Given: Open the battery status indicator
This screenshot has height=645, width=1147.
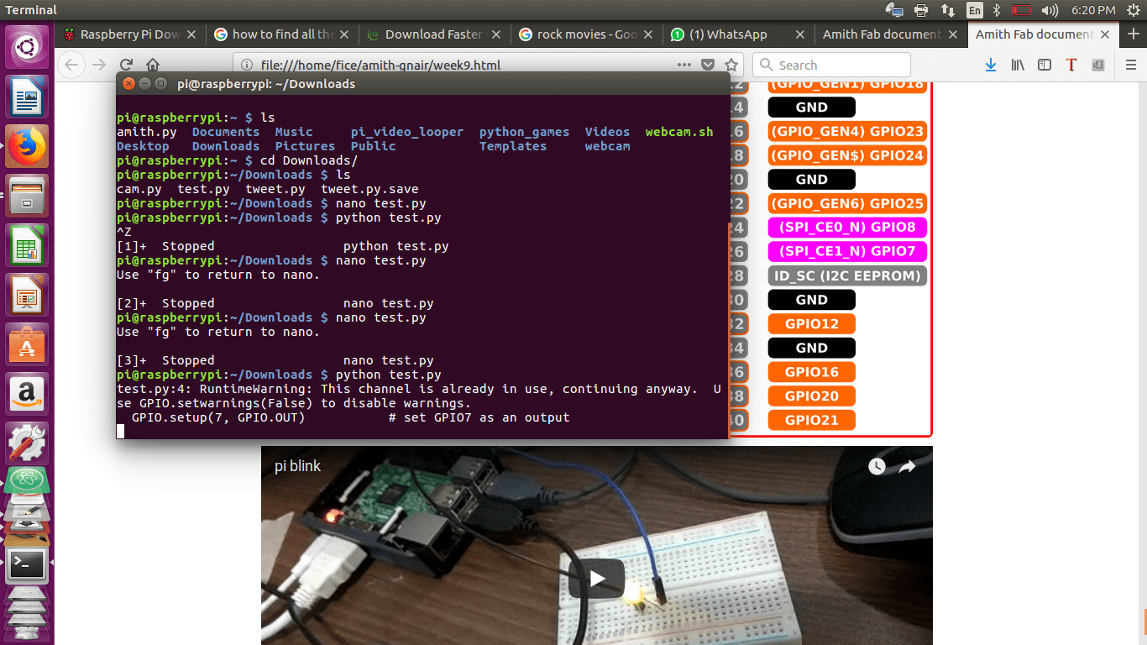Looking at the screenshot, I should coord(1022,10).
